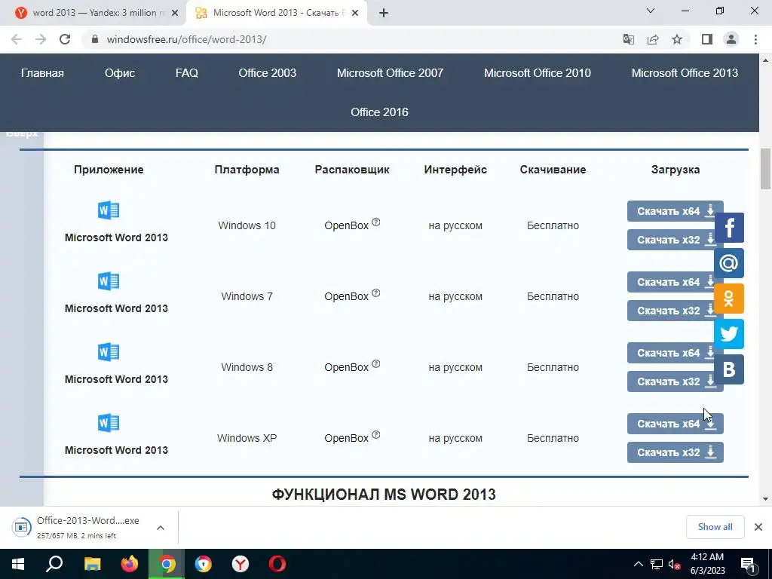Click the Word icon in Windows 7 row
772x579 pixels.
tap(109, 281)
